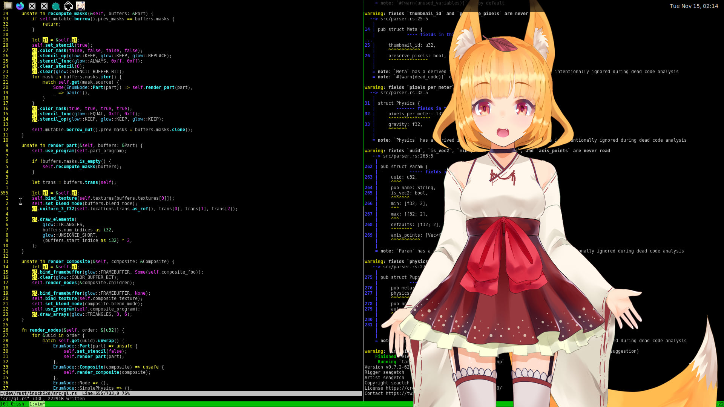The image size is (724, 407).
Task: Click the clock showing Tue Nov 15, 02:14
Action: [x=693, y=6]
